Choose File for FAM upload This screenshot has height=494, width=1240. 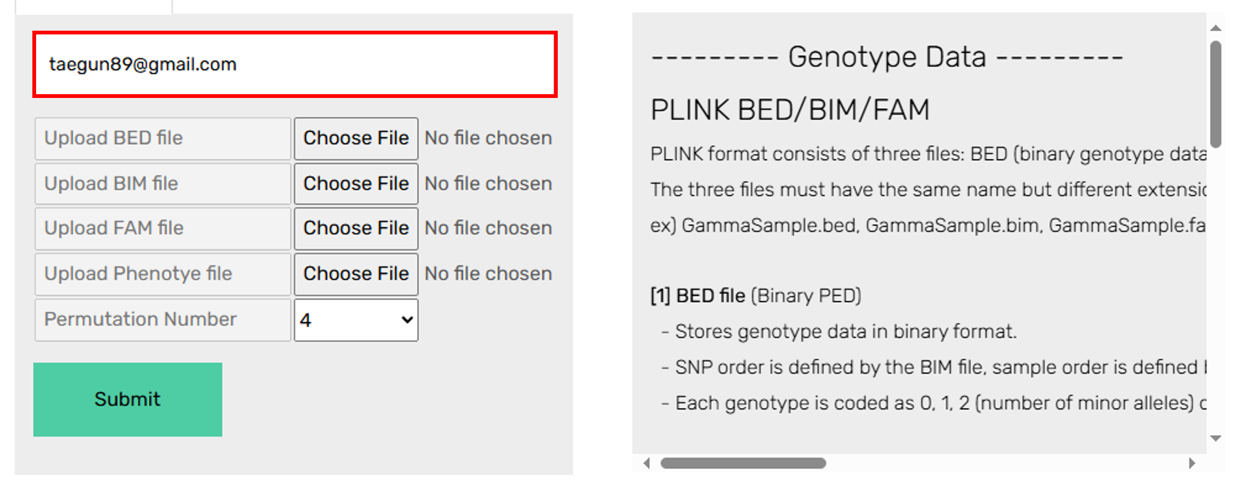pyautogui.click(x=356, y=228)
